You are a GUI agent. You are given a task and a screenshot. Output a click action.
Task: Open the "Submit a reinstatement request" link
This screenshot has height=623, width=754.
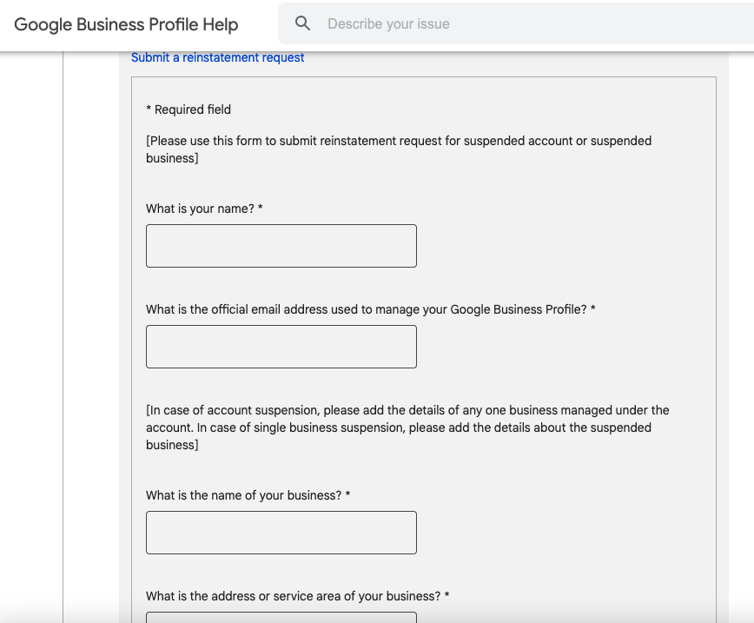pyautogui.click(x=217, y=57)
